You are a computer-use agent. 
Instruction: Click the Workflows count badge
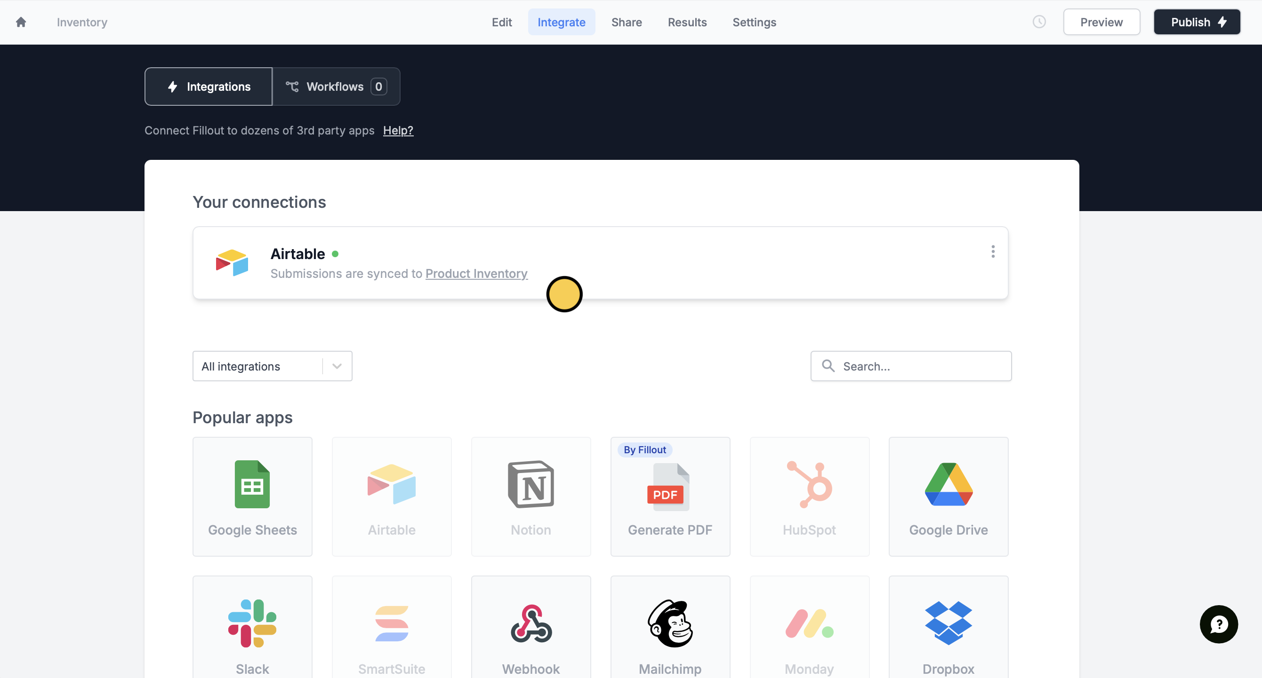click(379, 87)
